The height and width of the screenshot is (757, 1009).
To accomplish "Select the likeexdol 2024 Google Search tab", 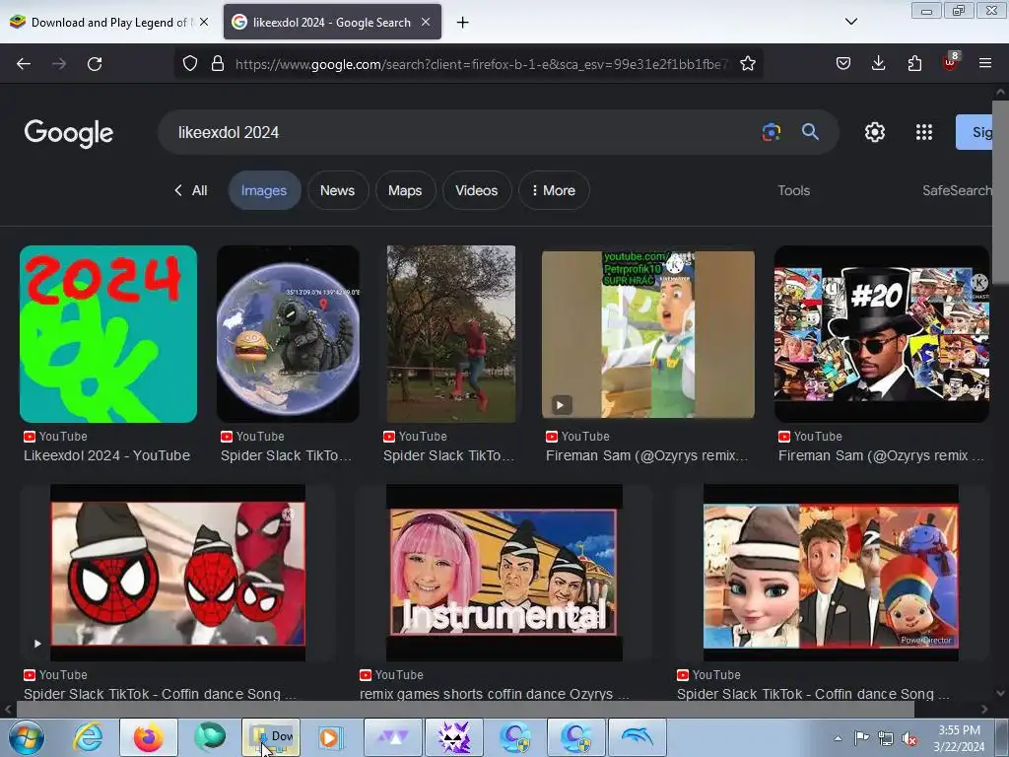I will (x=332, y=22).
